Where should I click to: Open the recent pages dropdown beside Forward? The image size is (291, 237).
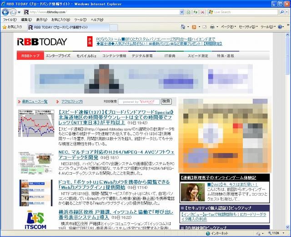click(19, 12)
